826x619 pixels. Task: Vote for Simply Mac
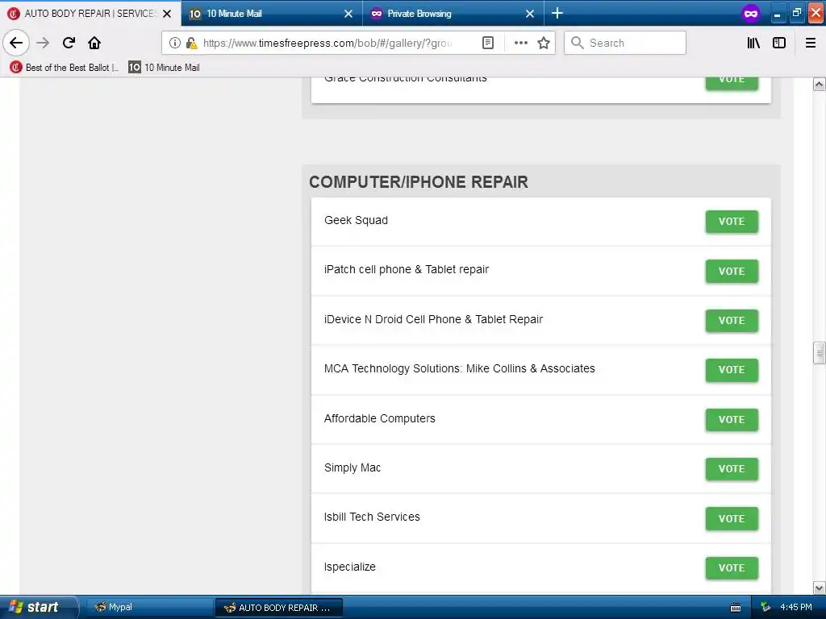pyautogui.click(x=731, y=469)
